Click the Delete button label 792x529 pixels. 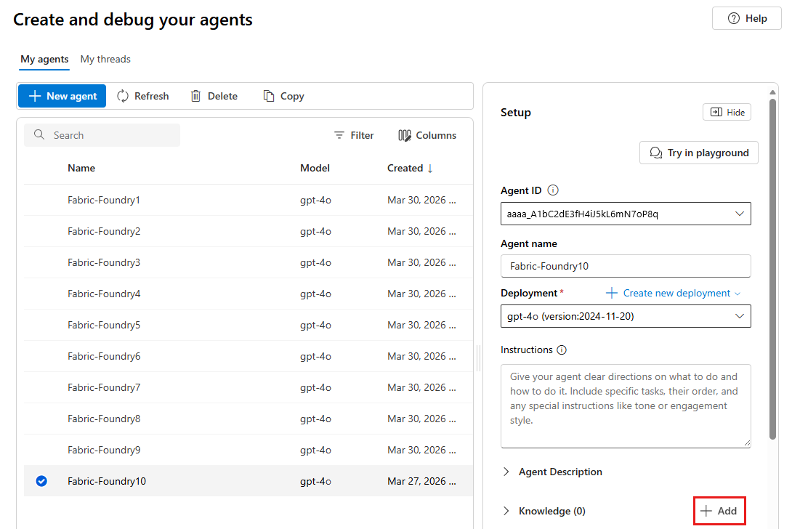222,96
